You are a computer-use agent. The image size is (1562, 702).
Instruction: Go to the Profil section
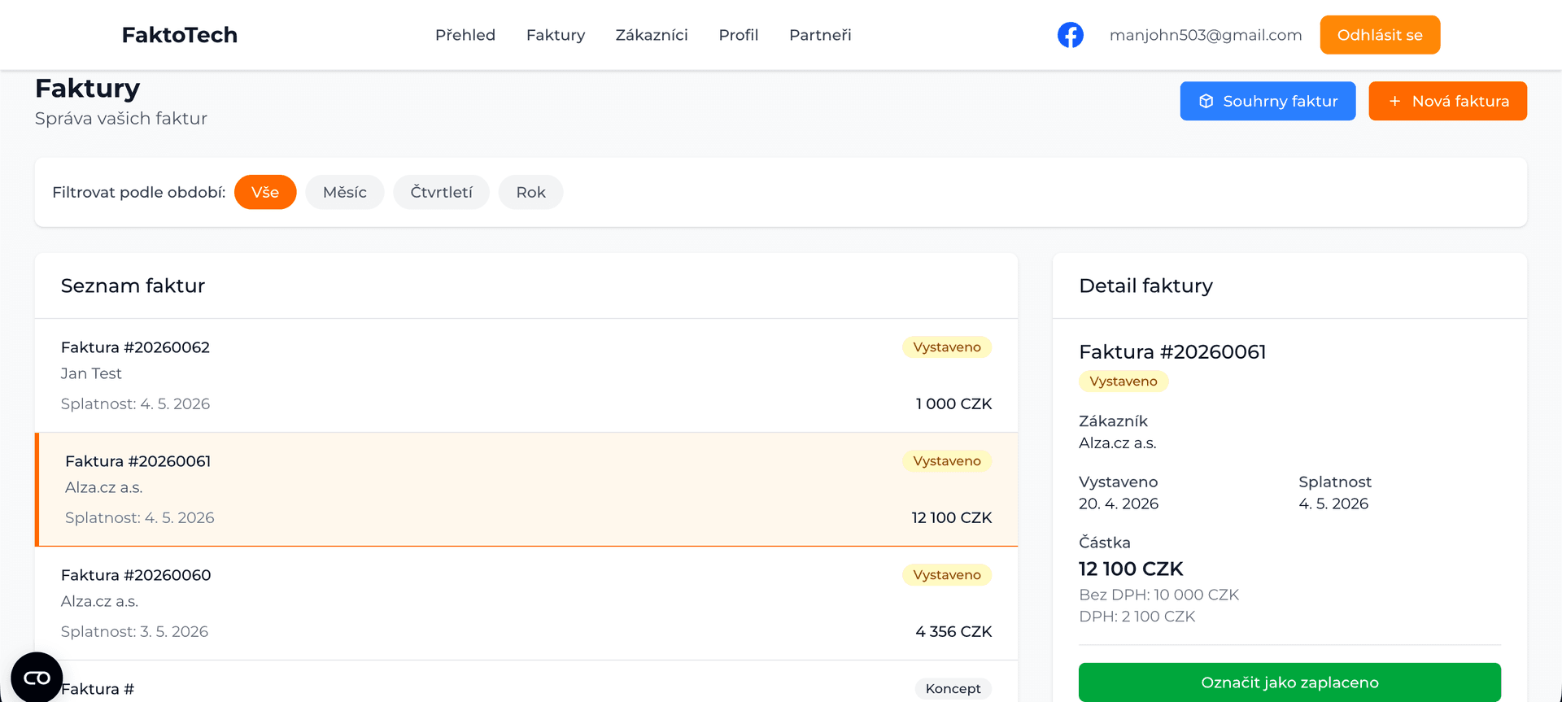pyautogui.click(x=739, y=35)
